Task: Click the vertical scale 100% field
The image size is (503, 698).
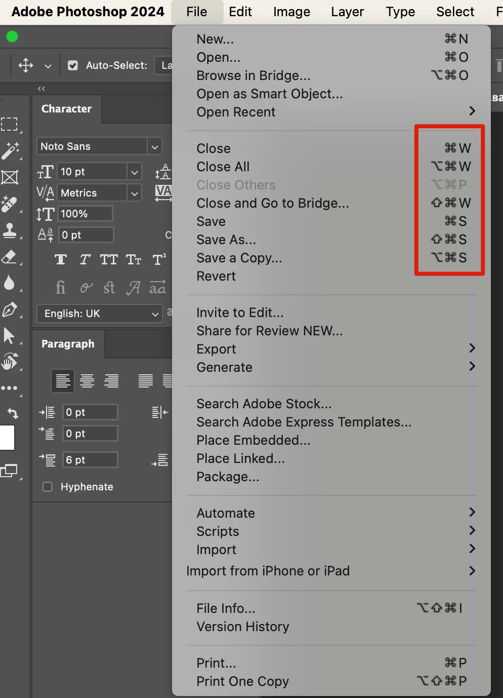Action: tap(85, 214)
